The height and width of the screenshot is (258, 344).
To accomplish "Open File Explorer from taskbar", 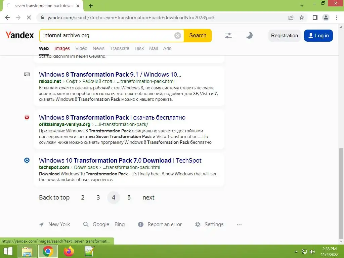I will [27, 251].
